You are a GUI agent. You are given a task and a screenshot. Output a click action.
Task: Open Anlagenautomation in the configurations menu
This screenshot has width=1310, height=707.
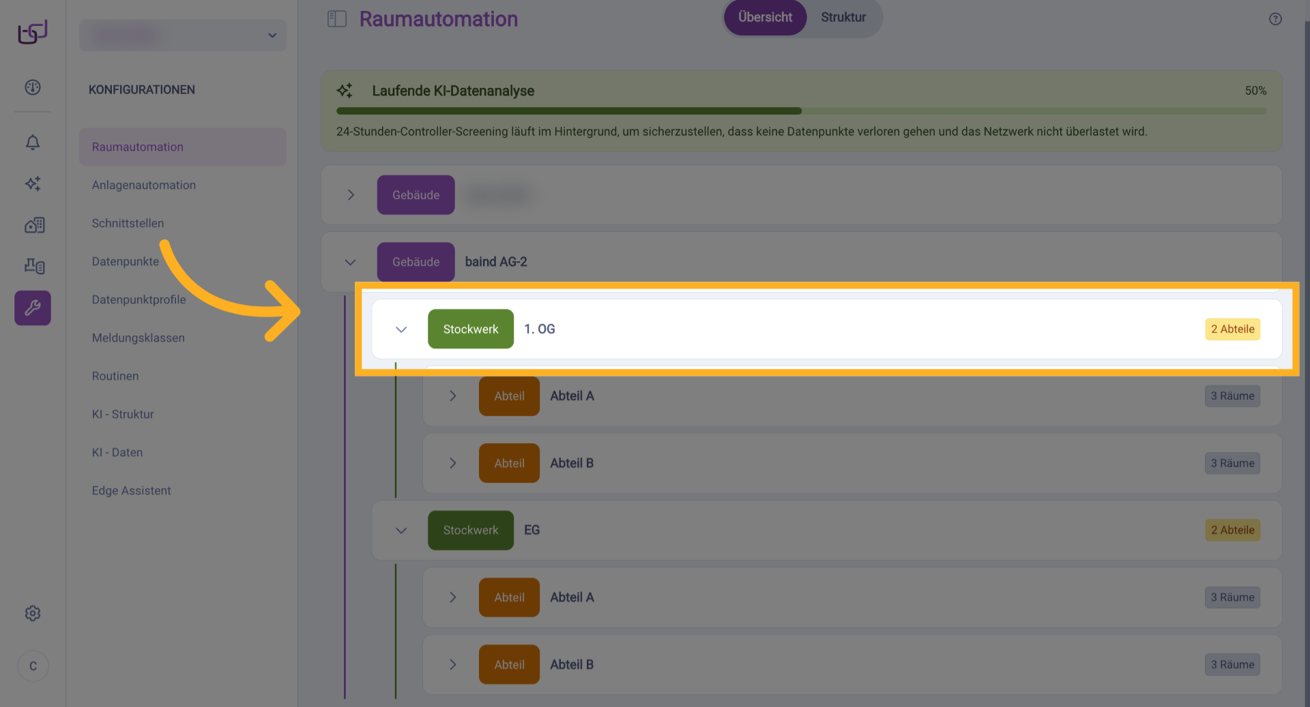coord(144,185)
